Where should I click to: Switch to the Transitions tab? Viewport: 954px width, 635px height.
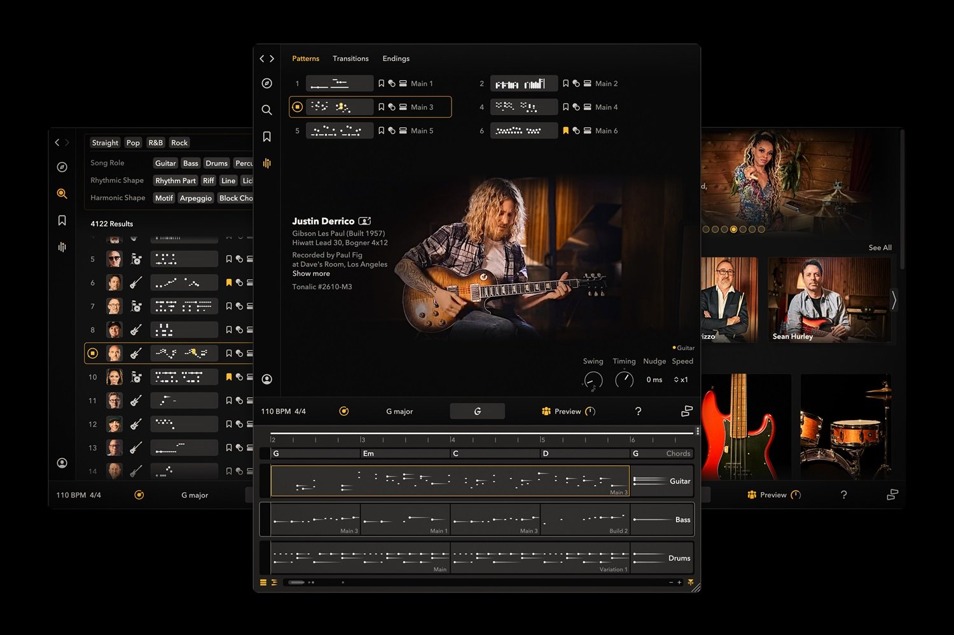pyautogui.click(x=350, y=58)
